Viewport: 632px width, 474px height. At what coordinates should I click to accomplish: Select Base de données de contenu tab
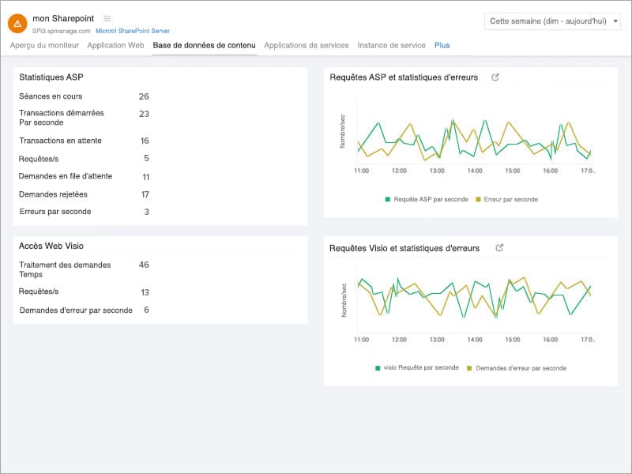click(204, 46)
